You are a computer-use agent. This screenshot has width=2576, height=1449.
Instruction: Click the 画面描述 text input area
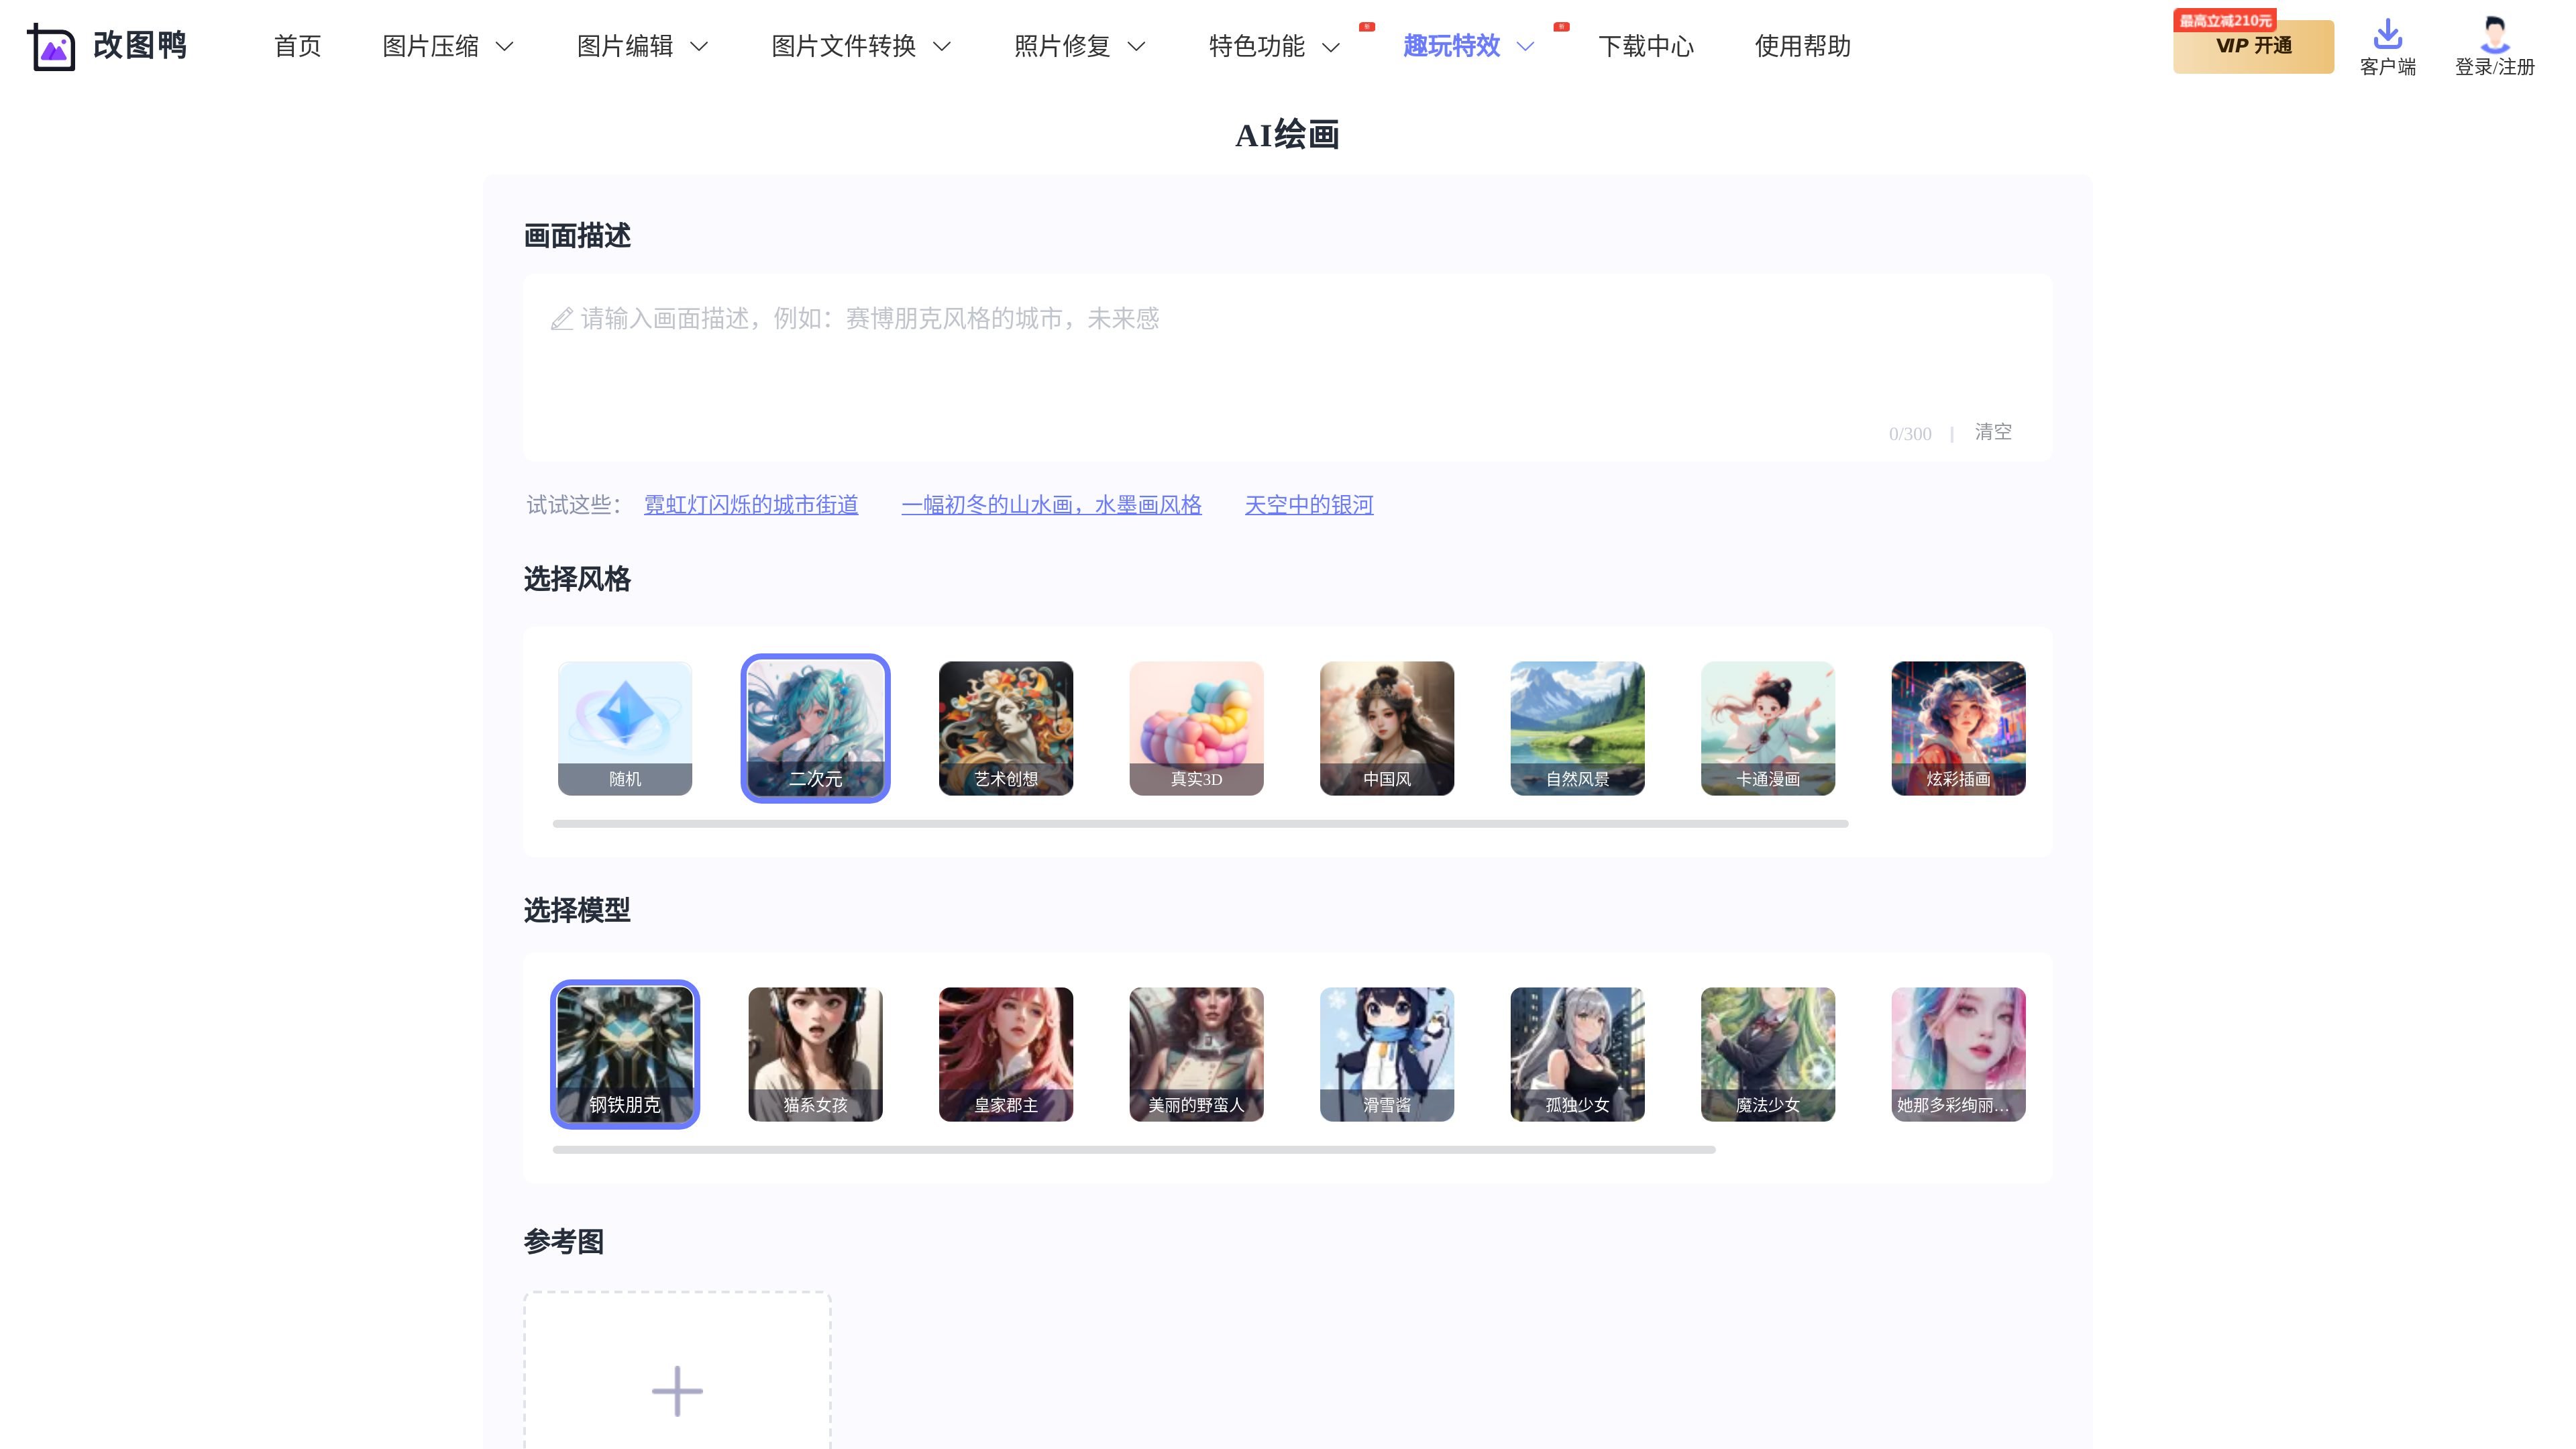1287,367
